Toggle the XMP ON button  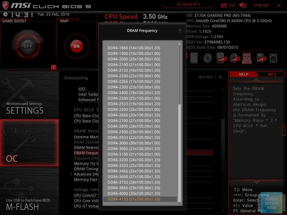pos(77,46)
